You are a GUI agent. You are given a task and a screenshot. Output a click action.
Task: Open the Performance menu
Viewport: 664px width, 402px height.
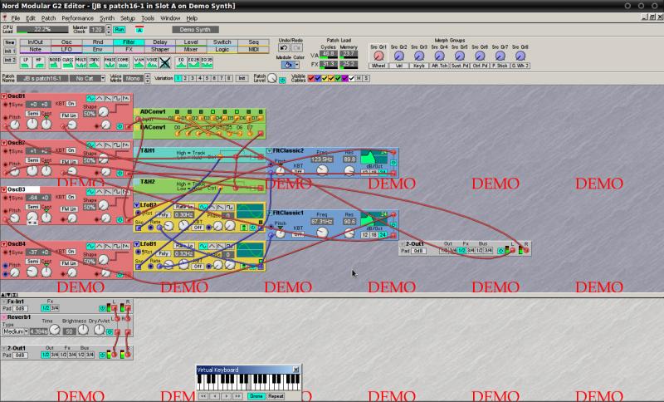click(77, 18)
